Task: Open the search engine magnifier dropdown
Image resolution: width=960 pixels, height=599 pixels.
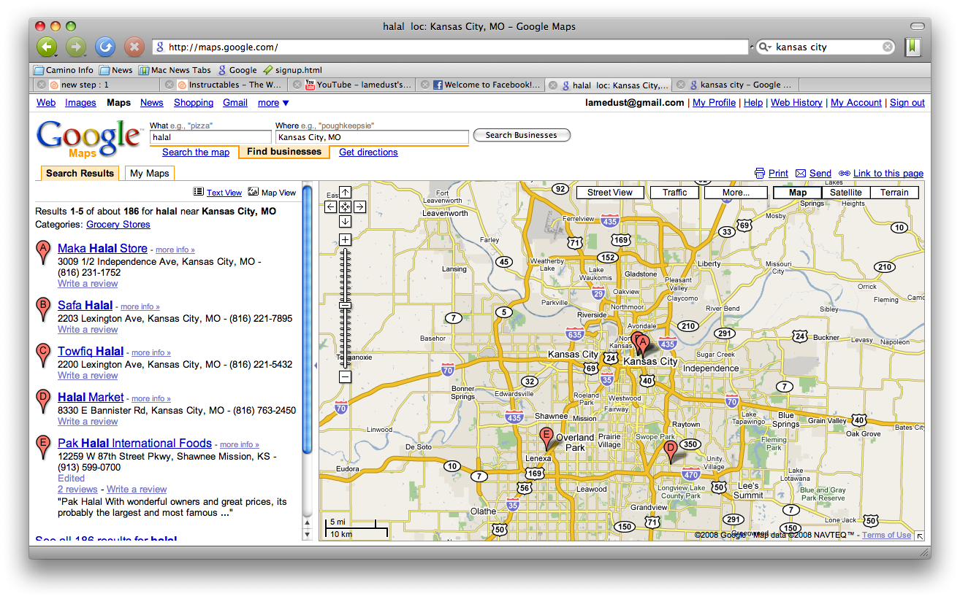Action: pos(764,47)
